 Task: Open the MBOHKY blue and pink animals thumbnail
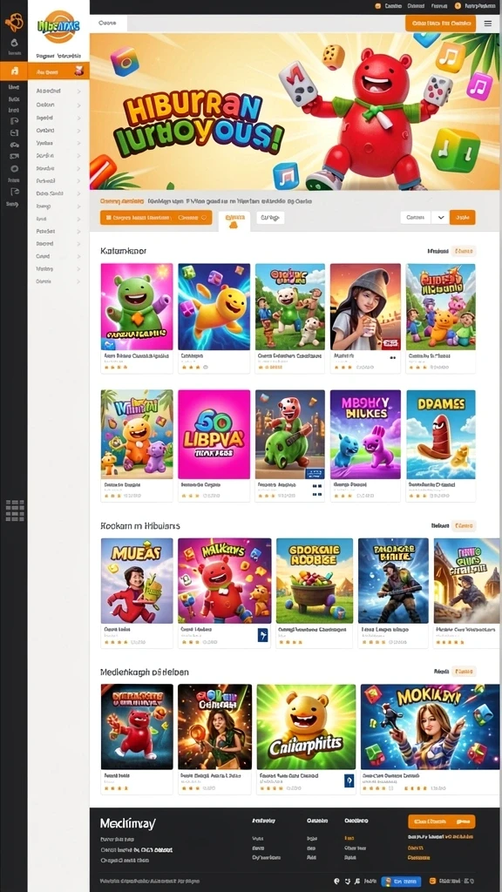point(365,435)
